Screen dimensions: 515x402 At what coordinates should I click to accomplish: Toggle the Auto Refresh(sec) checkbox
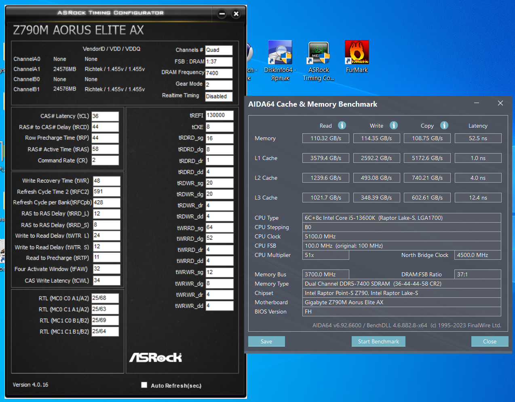pyautogui.click(x=144, y=385)
